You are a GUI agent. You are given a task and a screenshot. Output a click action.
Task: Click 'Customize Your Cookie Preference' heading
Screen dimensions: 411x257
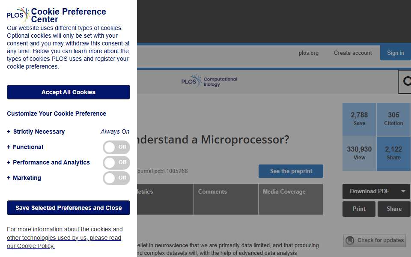pos(57,114)
